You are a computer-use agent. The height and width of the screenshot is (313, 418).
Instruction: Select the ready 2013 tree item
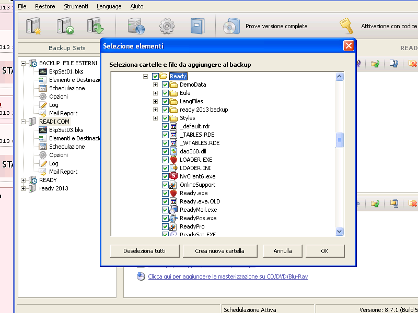tap(54, 188)
